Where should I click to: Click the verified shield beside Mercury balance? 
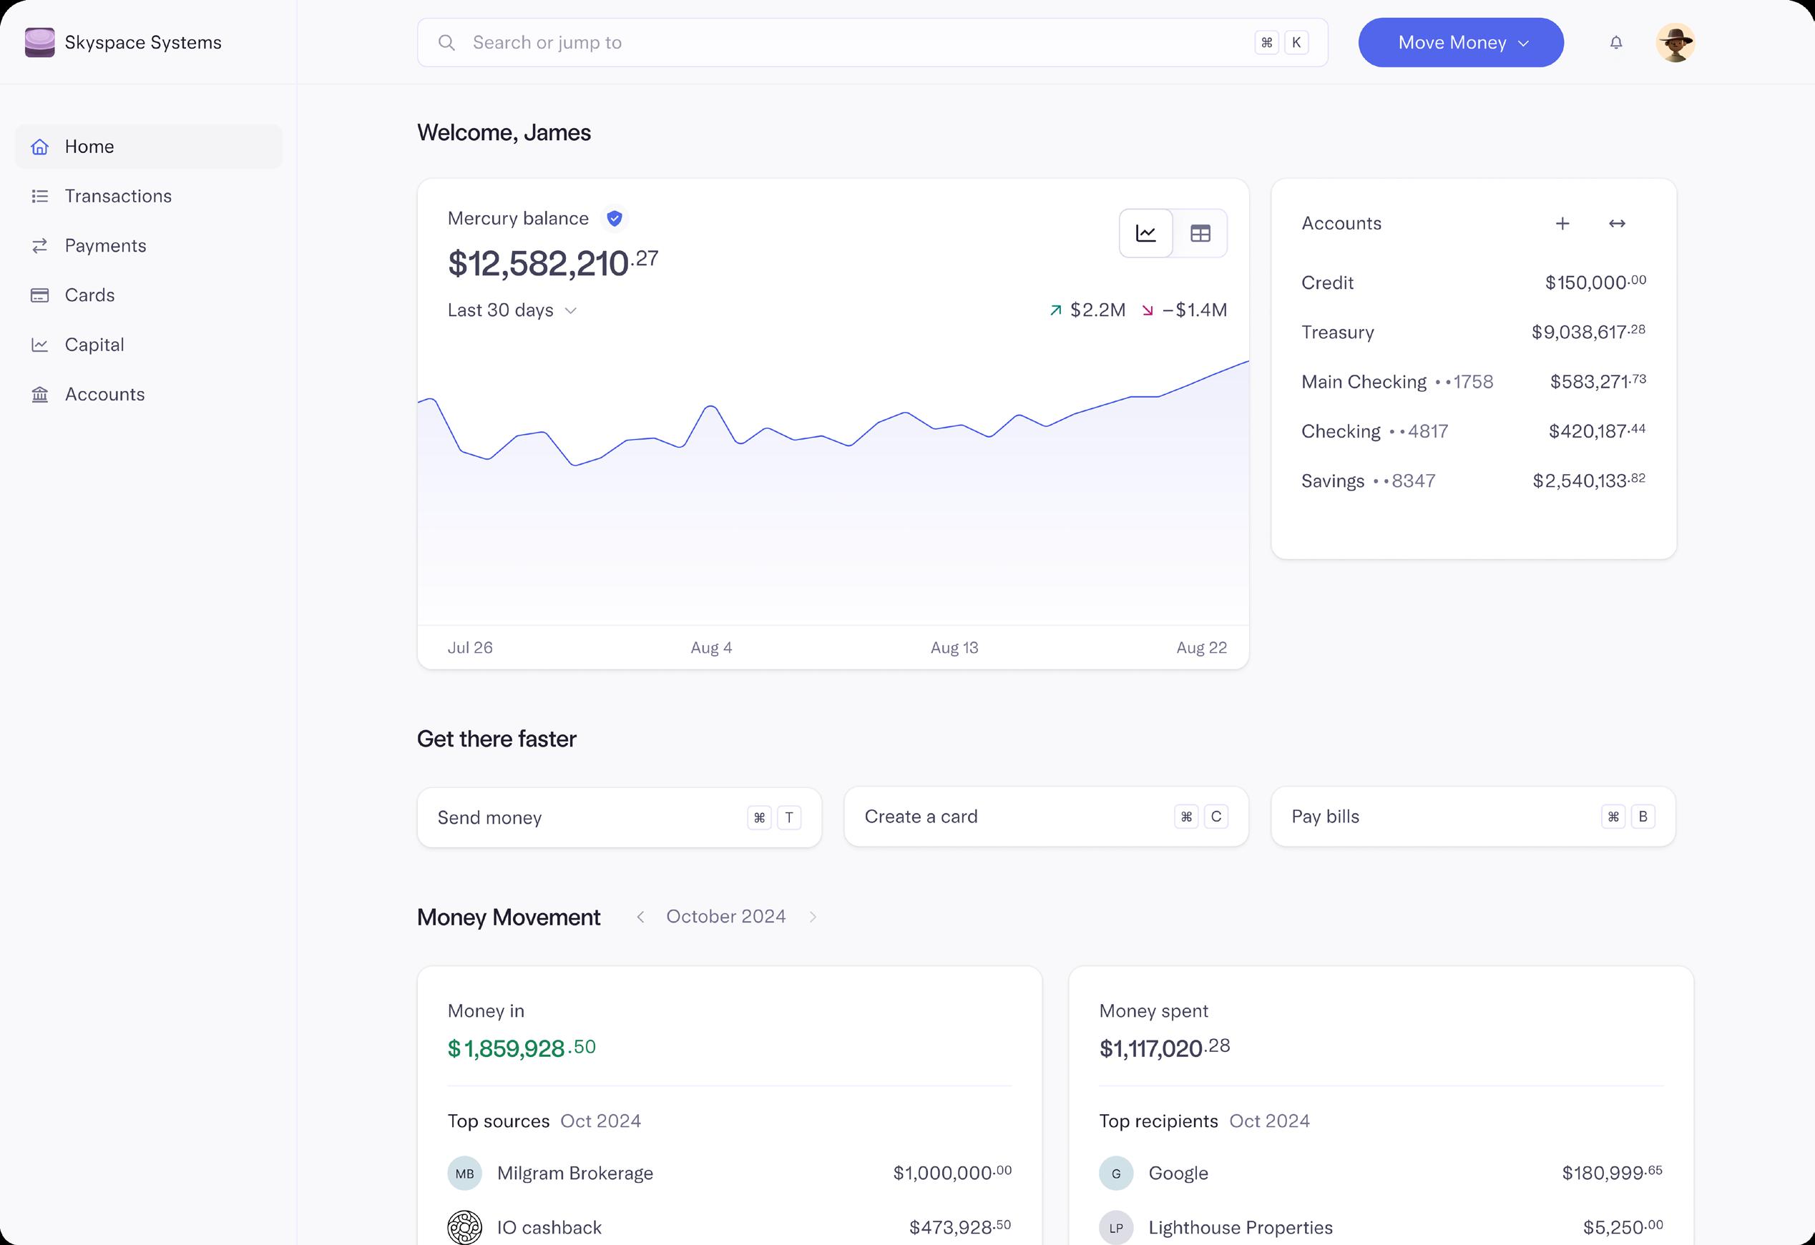[615, 219]
